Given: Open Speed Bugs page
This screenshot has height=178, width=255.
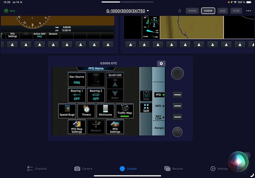Looking at the screenshot, I should click(67, 111).
